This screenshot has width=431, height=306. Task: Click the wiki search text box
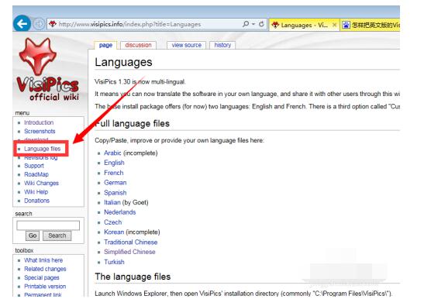point(48,225)
